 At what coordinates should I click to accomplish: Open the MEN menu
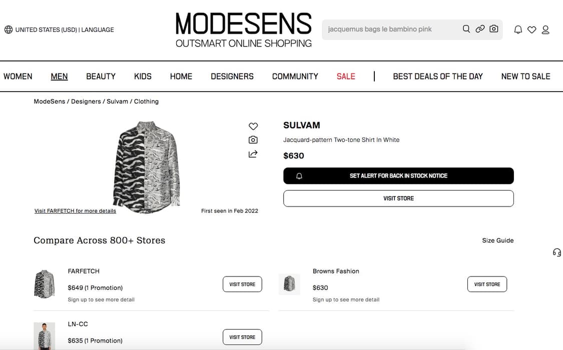tap(59, 76)
